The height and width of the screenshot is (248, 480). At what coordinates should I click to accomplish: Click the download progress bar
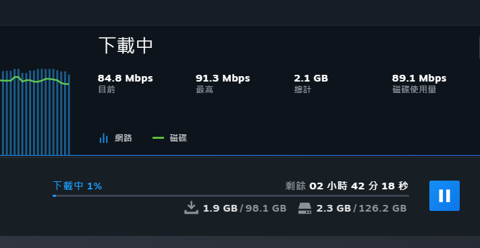(x=231, y=195)
